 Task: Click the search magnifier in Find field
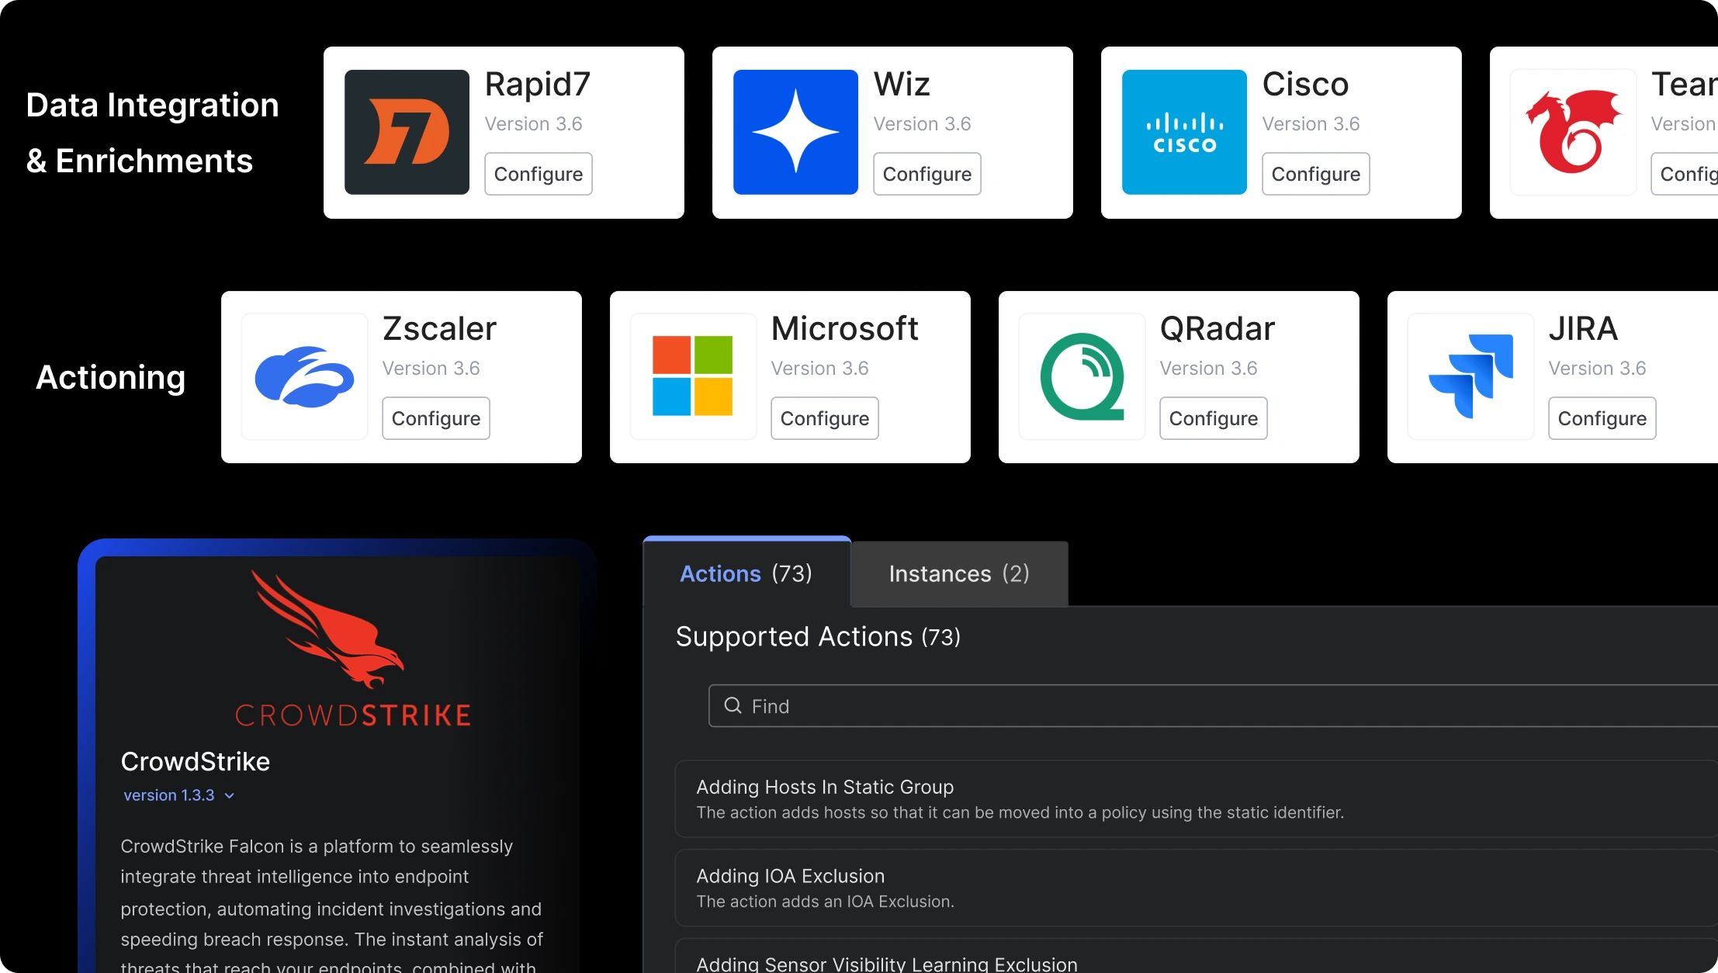(733, 705)
